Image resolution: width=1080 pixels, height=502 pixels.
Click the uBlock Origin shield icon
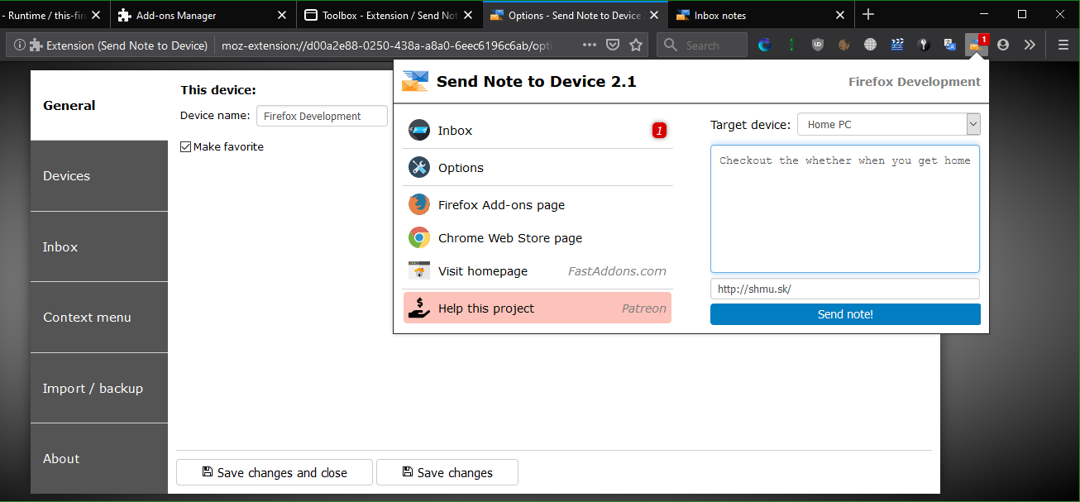[x=818, y=45]
